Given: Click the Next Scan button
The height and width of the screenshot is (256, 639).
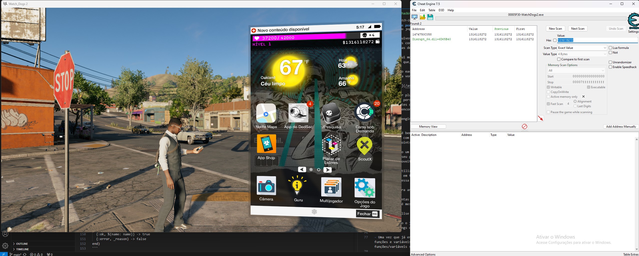Looking at the screenshot, I should click(578, 29).
